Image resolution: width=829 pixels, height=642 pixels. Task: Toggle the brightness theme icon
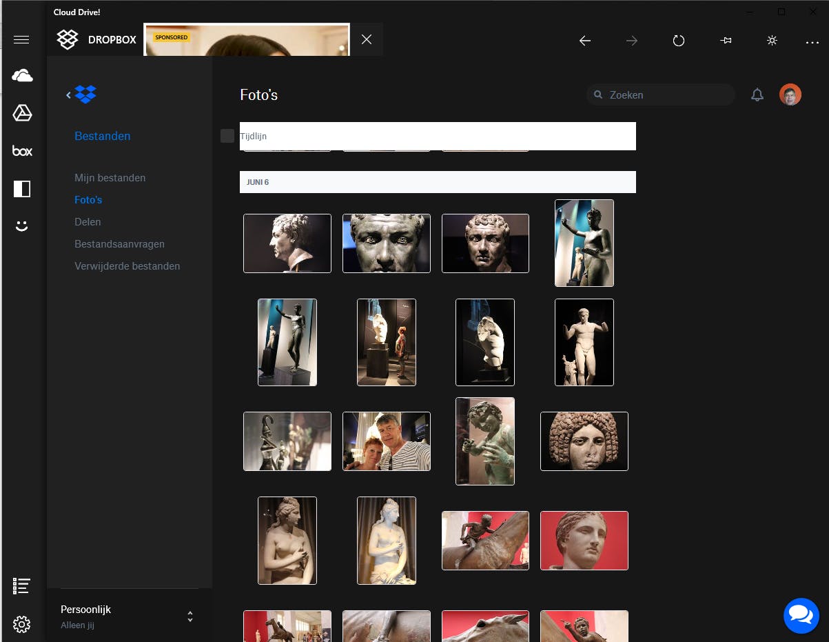point(772,41)
